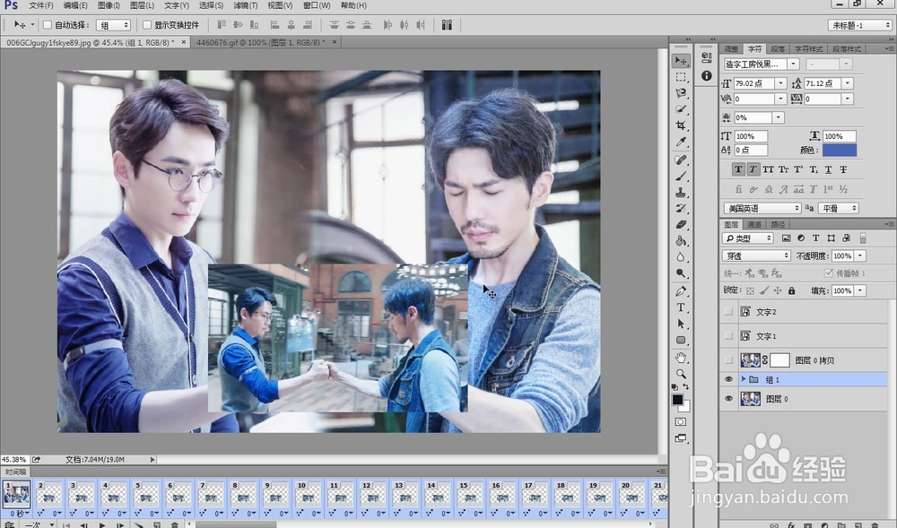Select the Crop tool
Image resolution: width=897 pixels, height=528 pixels.
click(x=681, y=126)
